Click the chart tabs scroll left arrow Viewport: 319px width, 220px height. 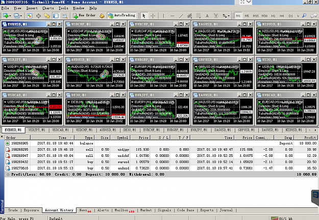[x=309, y=130]
